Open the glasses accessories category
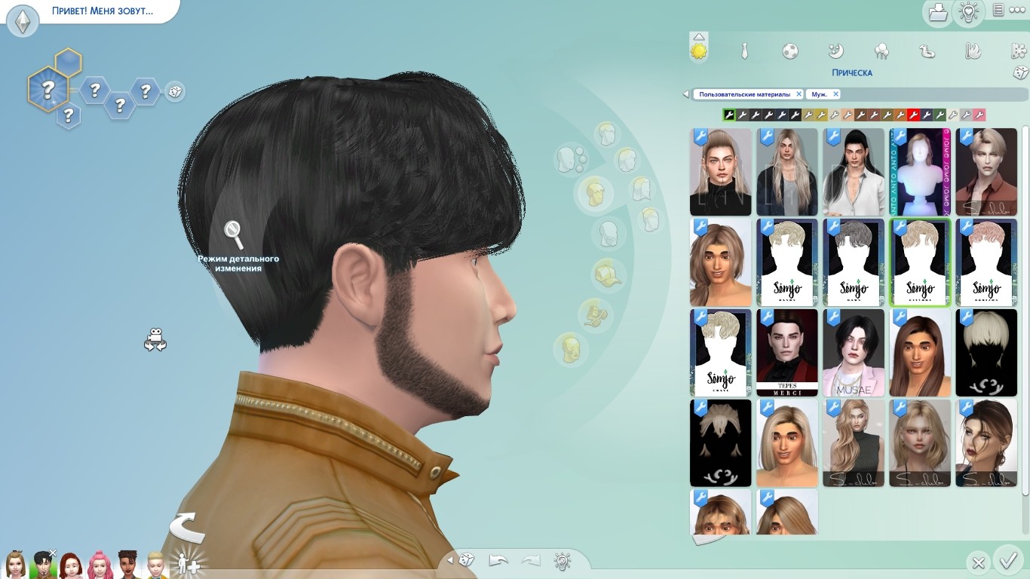Image resolution: width=1030 pixels, height=579 pixels. (594, 314)
